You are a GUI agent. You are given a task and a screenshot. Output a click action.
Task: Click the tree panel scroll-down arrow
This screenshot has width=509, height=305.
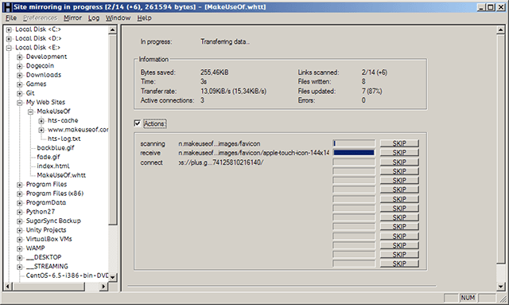coord(113,277)
